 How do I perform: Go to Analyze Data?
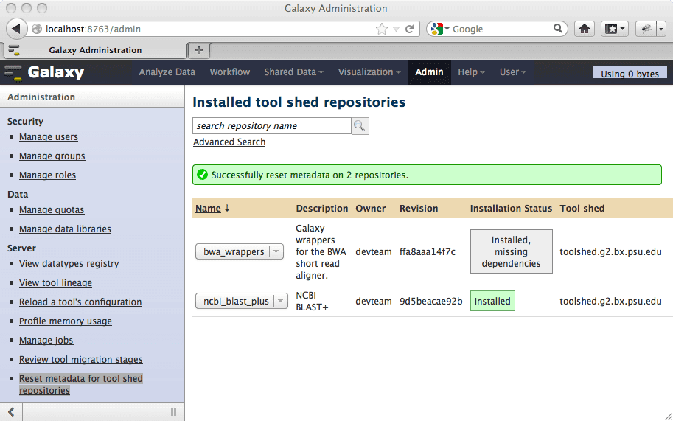click(167, 72)
